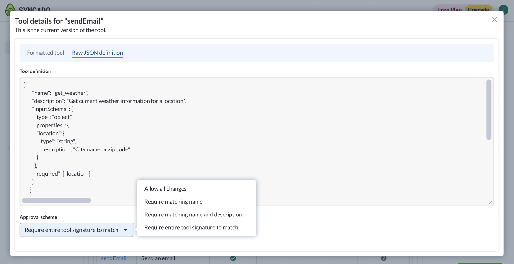Choose Require matching name and description
Image resolution: width=514 pixels, height=264 pixels.
click(193, 214)
